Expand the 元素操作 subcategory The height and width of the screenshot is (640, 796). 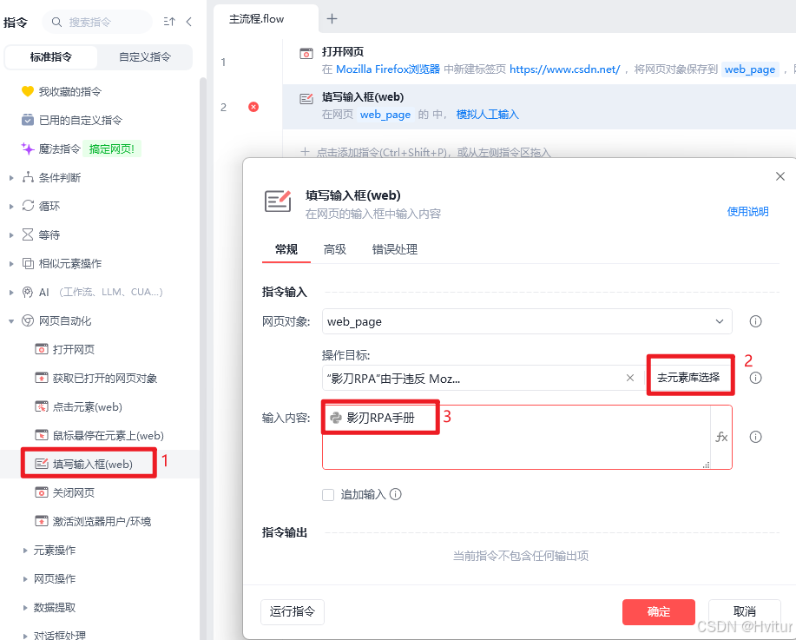click(x=25, y=550)
